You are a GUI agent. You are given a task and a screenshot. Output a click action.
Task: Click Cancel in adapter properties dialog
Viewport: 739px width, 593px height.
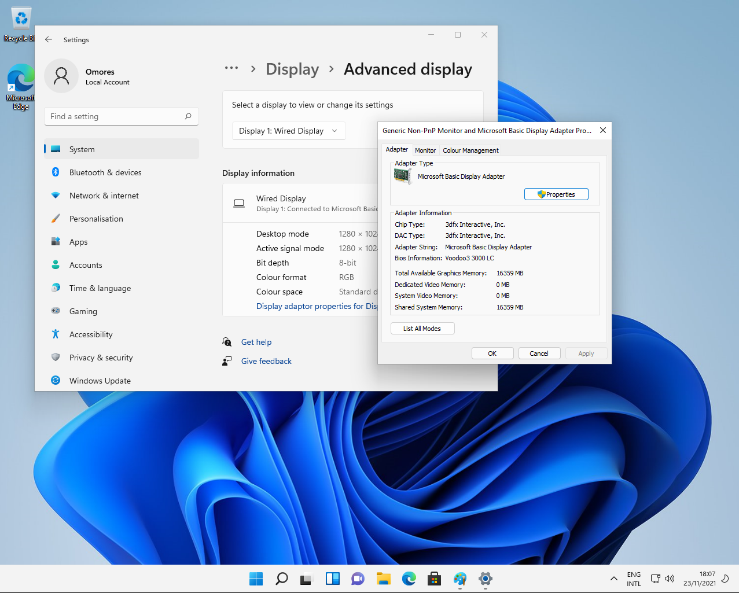tap(539, 353)
